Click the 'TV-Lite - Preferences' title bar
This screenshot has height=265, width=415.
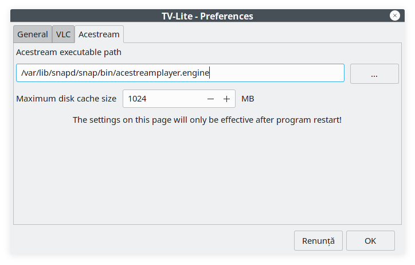tap(207, 15)
